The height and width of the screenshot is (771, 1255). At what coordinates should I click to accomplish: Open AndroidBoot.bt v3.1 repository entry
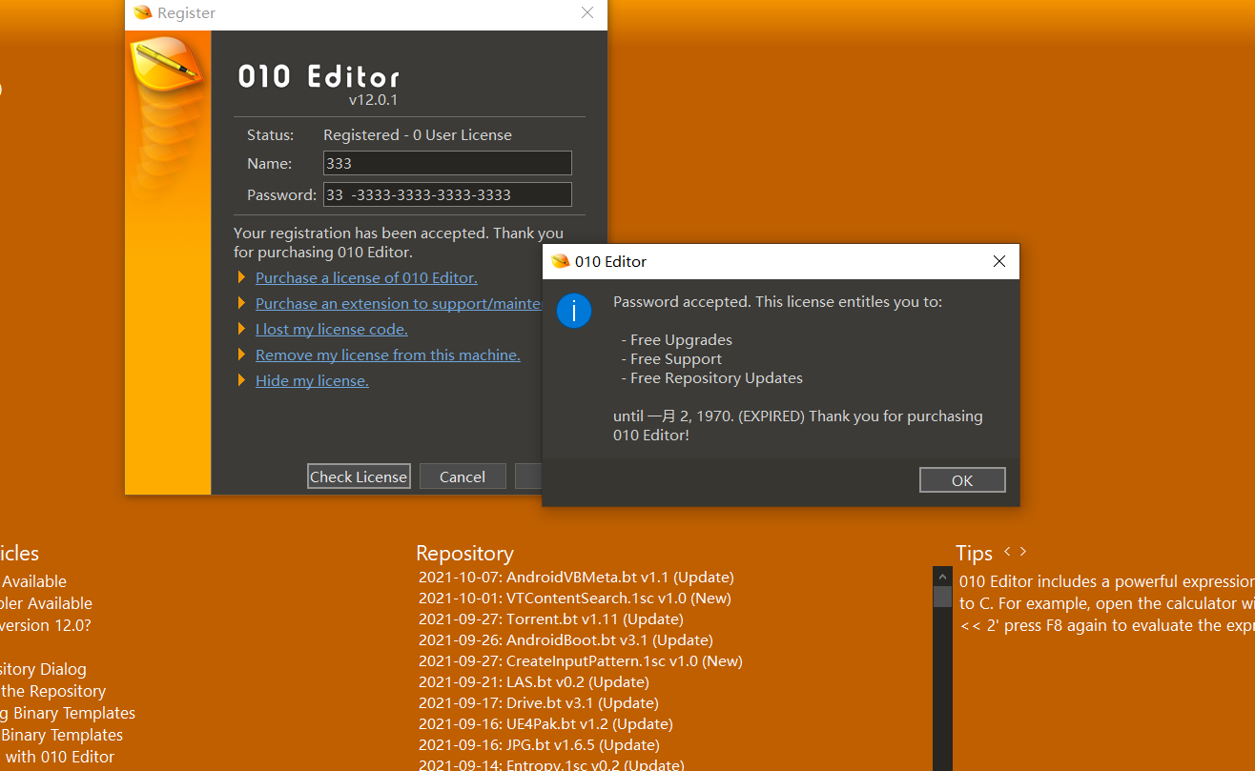pos(566,640)
